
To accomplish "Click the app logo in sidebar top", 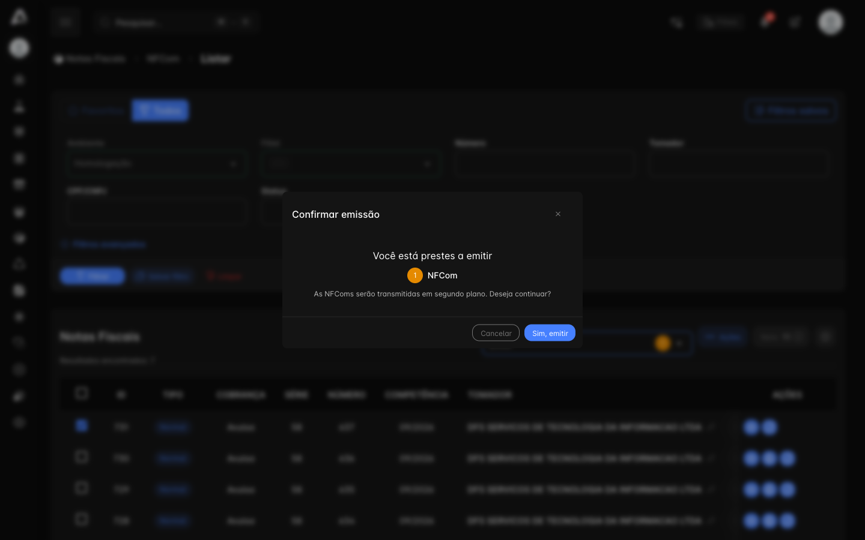I will (x=19, y=17).
